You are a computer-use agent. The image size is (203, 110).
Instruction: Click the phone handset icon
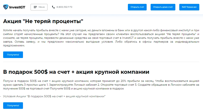tap(53, 7)
